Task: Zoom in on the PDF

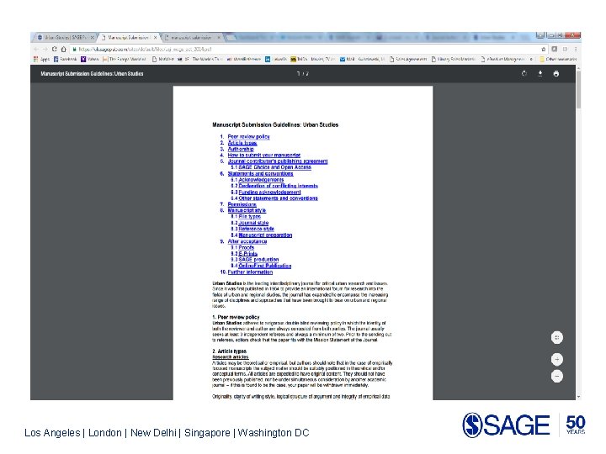Action: click(557, 360)
